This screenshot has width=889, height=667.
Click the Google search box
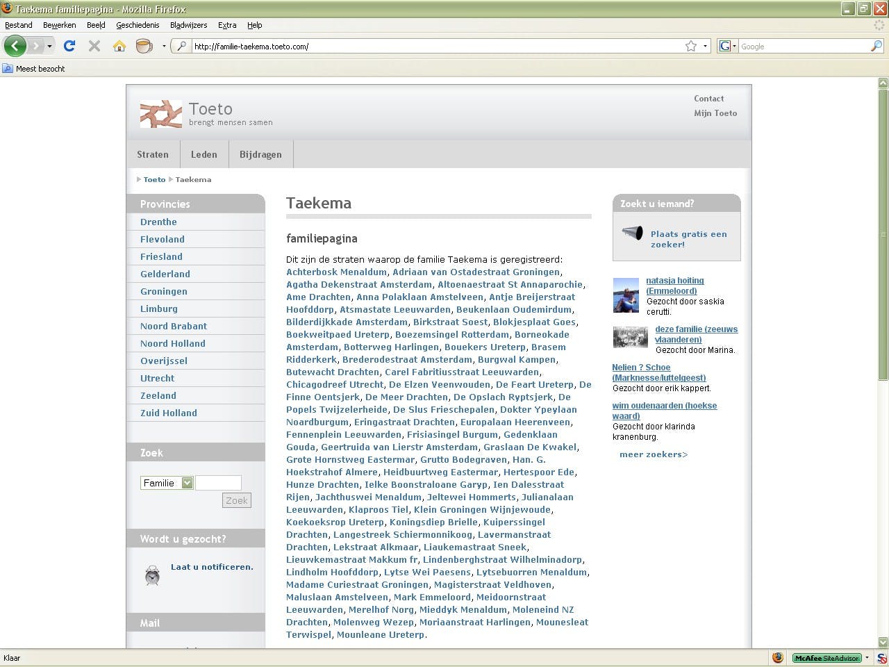click(x=804, y=47)
